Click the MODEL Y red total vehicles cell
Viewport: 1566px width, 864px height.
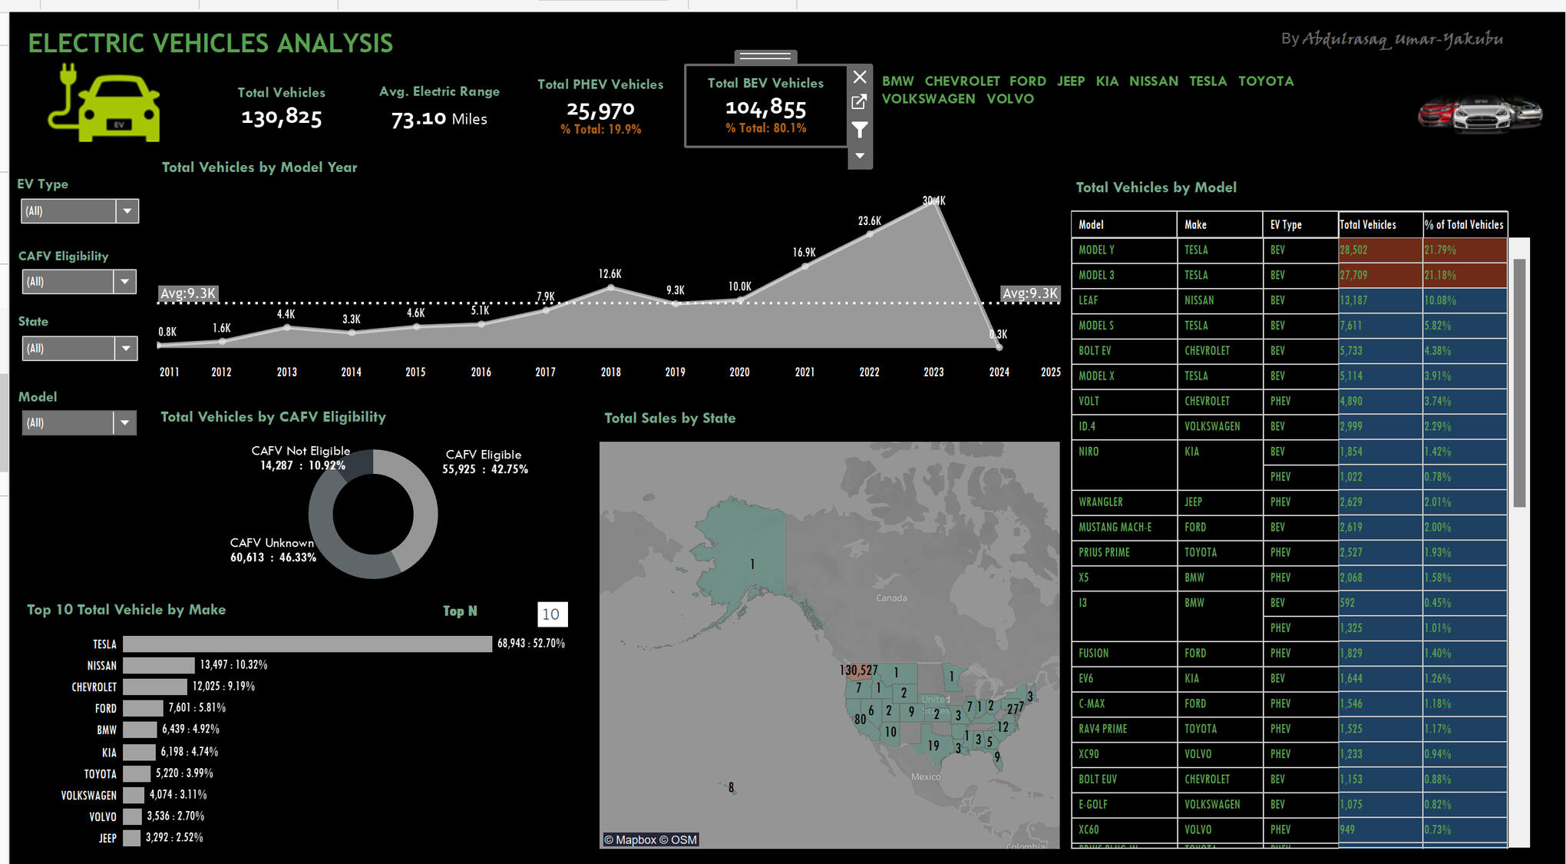(1379, 250)
